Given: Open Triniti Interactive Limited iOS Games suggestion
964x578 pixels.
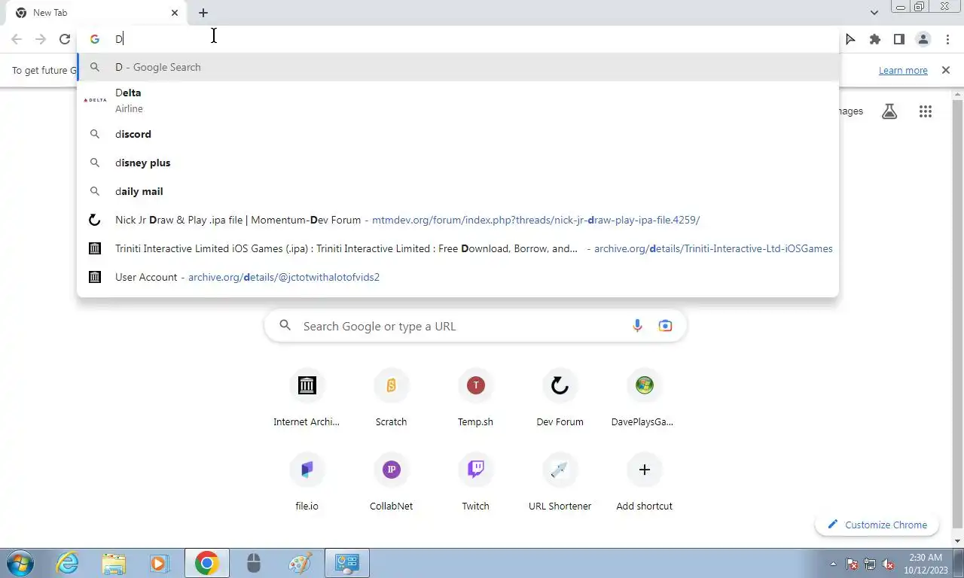Looking at the screenshot, I should pos(458,248).
